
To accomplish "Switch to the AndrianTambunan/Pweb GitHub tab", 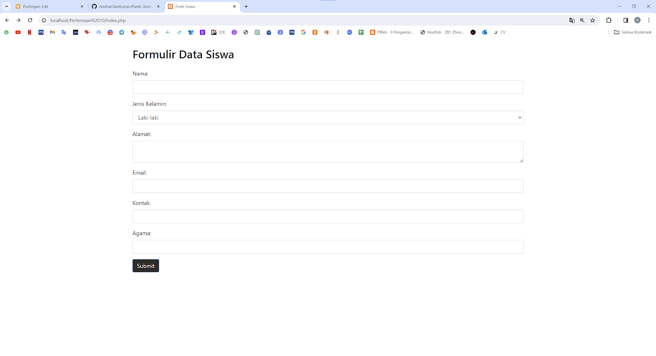I will click(125, 7).
